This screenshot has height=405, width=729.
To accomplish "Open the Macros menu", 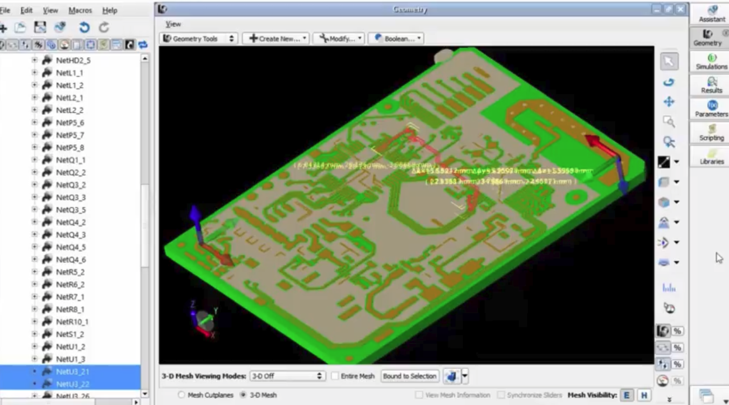I will coord(80,10).
